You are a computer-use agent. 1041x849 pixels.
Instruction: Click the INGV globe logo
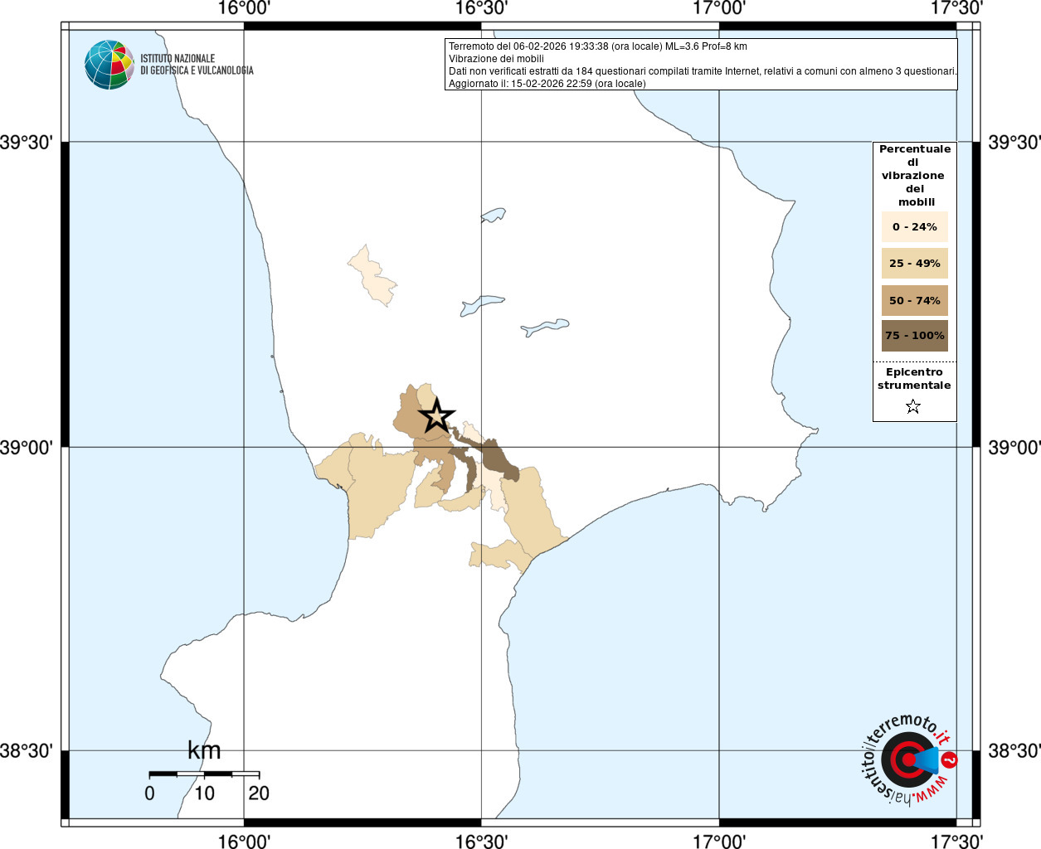[x=109, y=65]
